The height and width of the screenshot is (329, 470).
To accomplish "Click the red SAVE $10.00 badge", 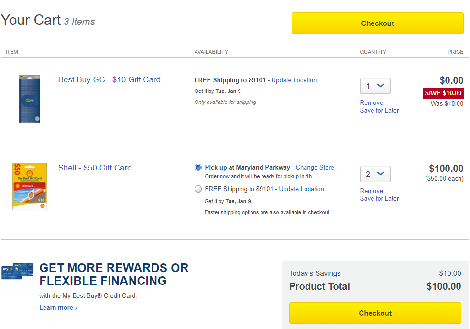I will pyautogui.click(x=443, y=93).
